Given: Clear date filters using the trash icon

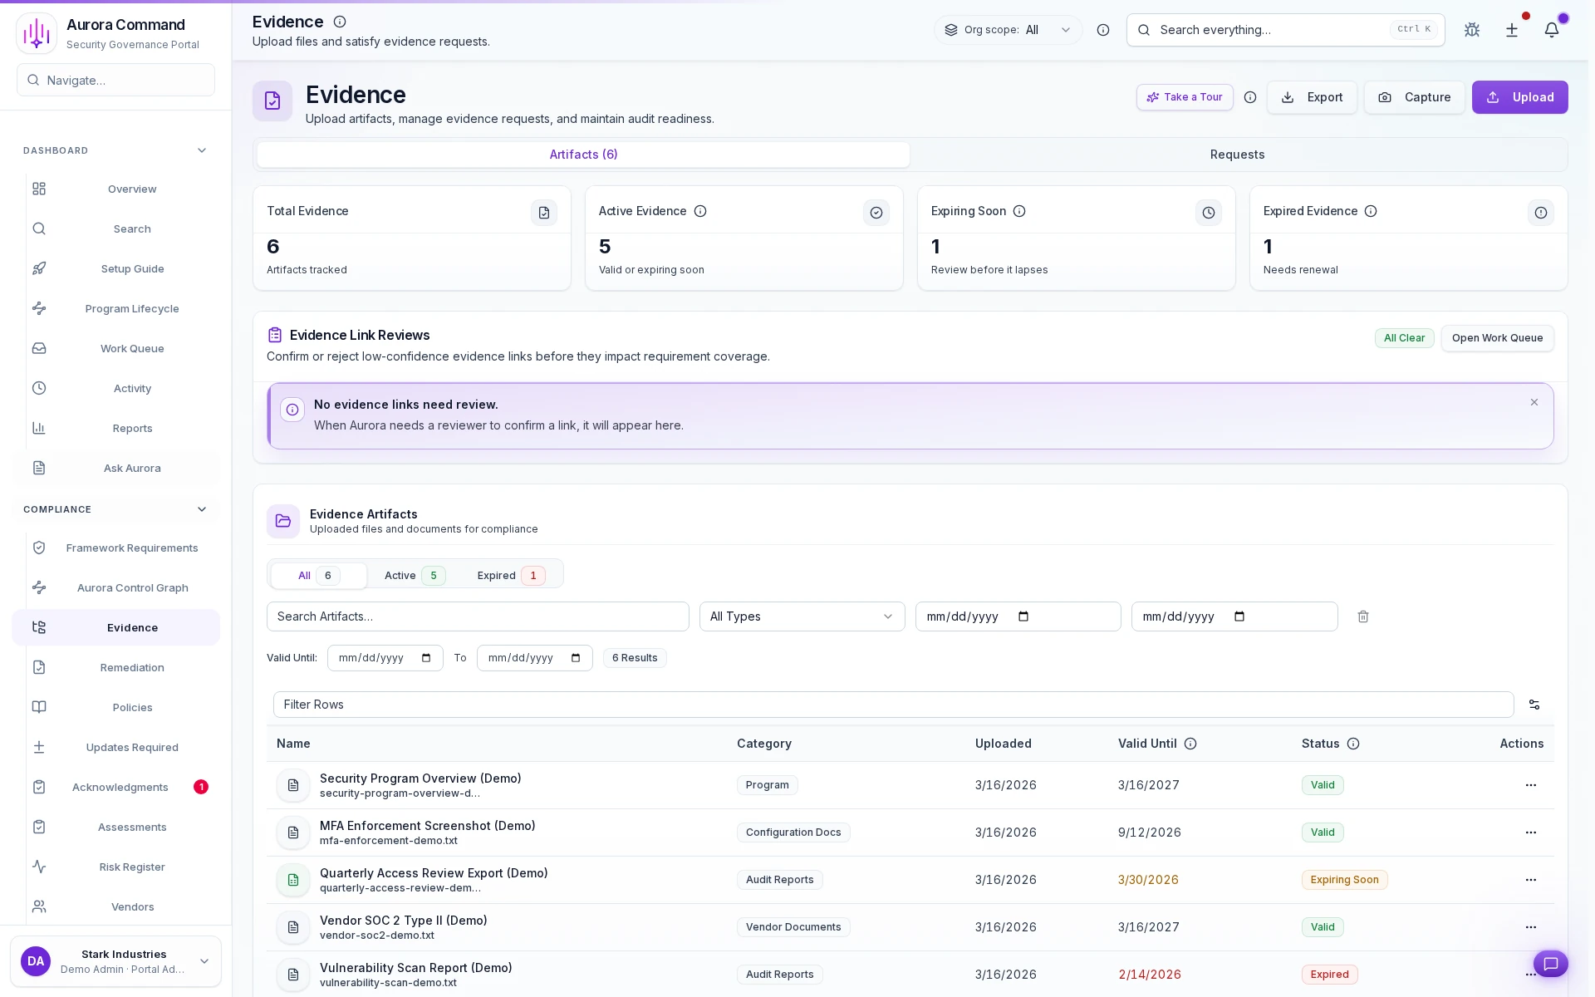Looking at the screenshot, I should pyautogui.click(x=1362, y=616).
